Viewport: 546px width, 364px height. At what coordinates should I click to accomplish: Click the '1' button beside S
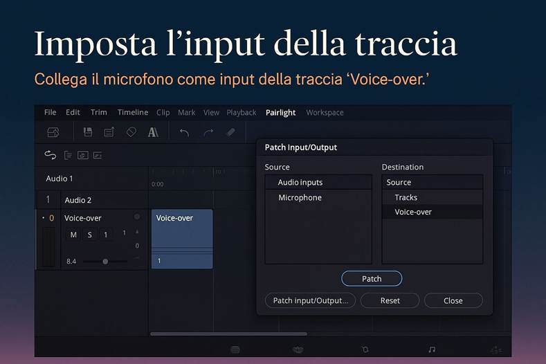[106, 235]
